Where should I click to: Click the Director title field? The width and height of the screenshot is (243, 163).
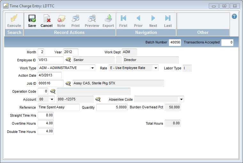[x=151, y=60]
